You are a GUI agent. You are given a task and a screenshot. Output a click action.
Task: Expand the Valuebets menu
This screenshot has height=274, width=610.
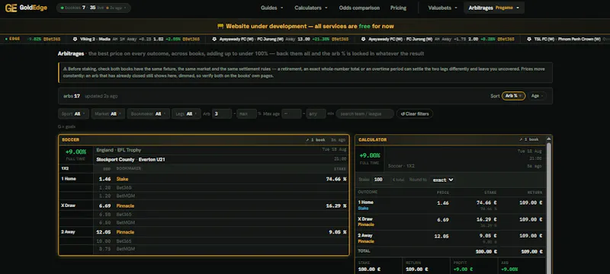pyautogui.click(x=442, y=8)
